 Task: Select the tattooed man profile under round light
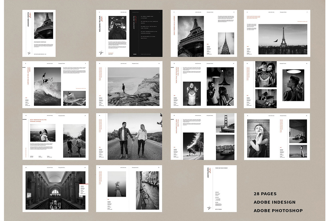click(x=293, y=85)
